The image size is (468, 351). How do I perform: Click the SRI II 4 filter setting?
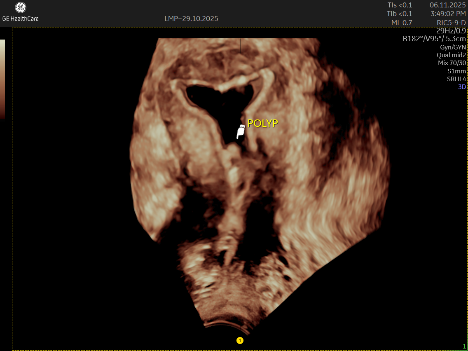coord(456,79)
